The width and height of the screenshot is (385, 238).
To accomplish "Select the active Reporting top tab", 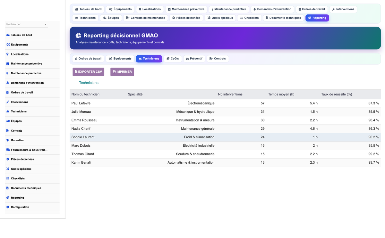I will point(317,18).
